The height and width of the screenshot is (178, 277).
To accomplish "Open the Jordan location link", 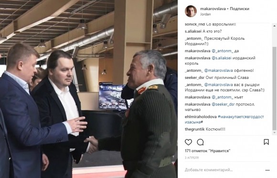I will (205, 14).
